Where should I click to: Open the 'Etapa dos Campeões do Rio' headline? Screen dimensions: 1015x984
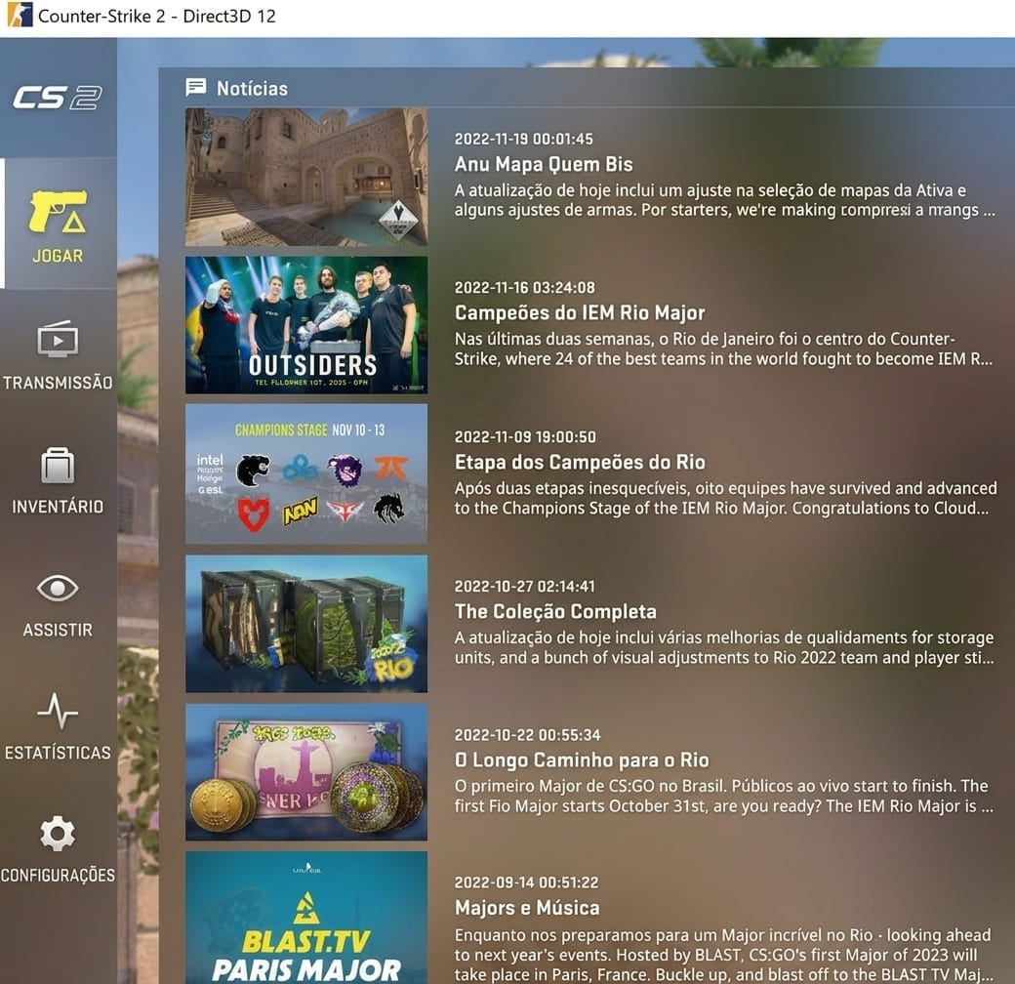pyautogui.click(x=580, y=462)
